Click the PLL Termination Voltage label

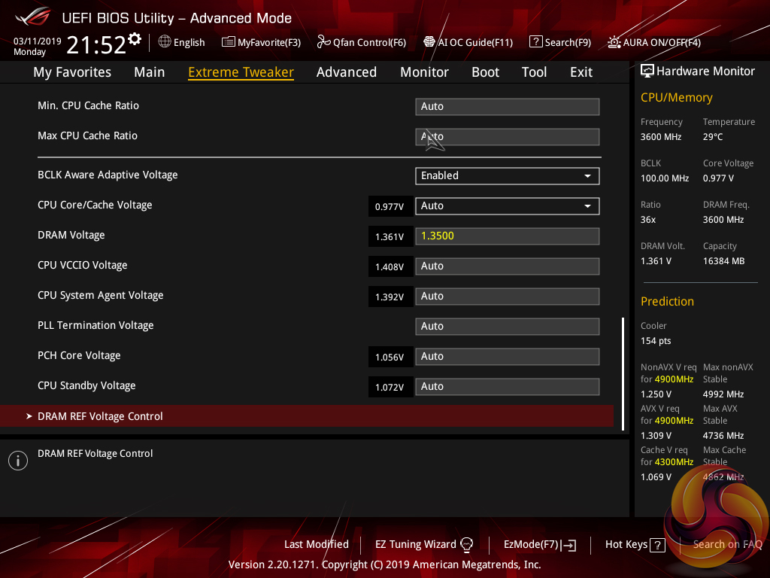pyautogui.click(x=95, y=325)
